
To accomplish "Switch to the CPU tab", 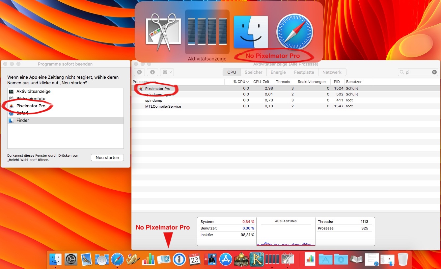I will (x=232, y=72).
